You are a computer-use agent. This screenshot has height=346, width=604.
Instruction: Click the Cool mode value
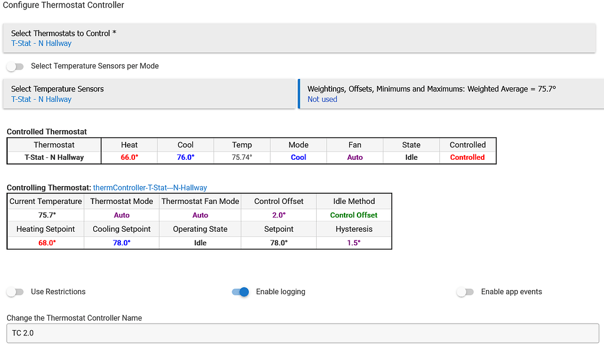298,157
